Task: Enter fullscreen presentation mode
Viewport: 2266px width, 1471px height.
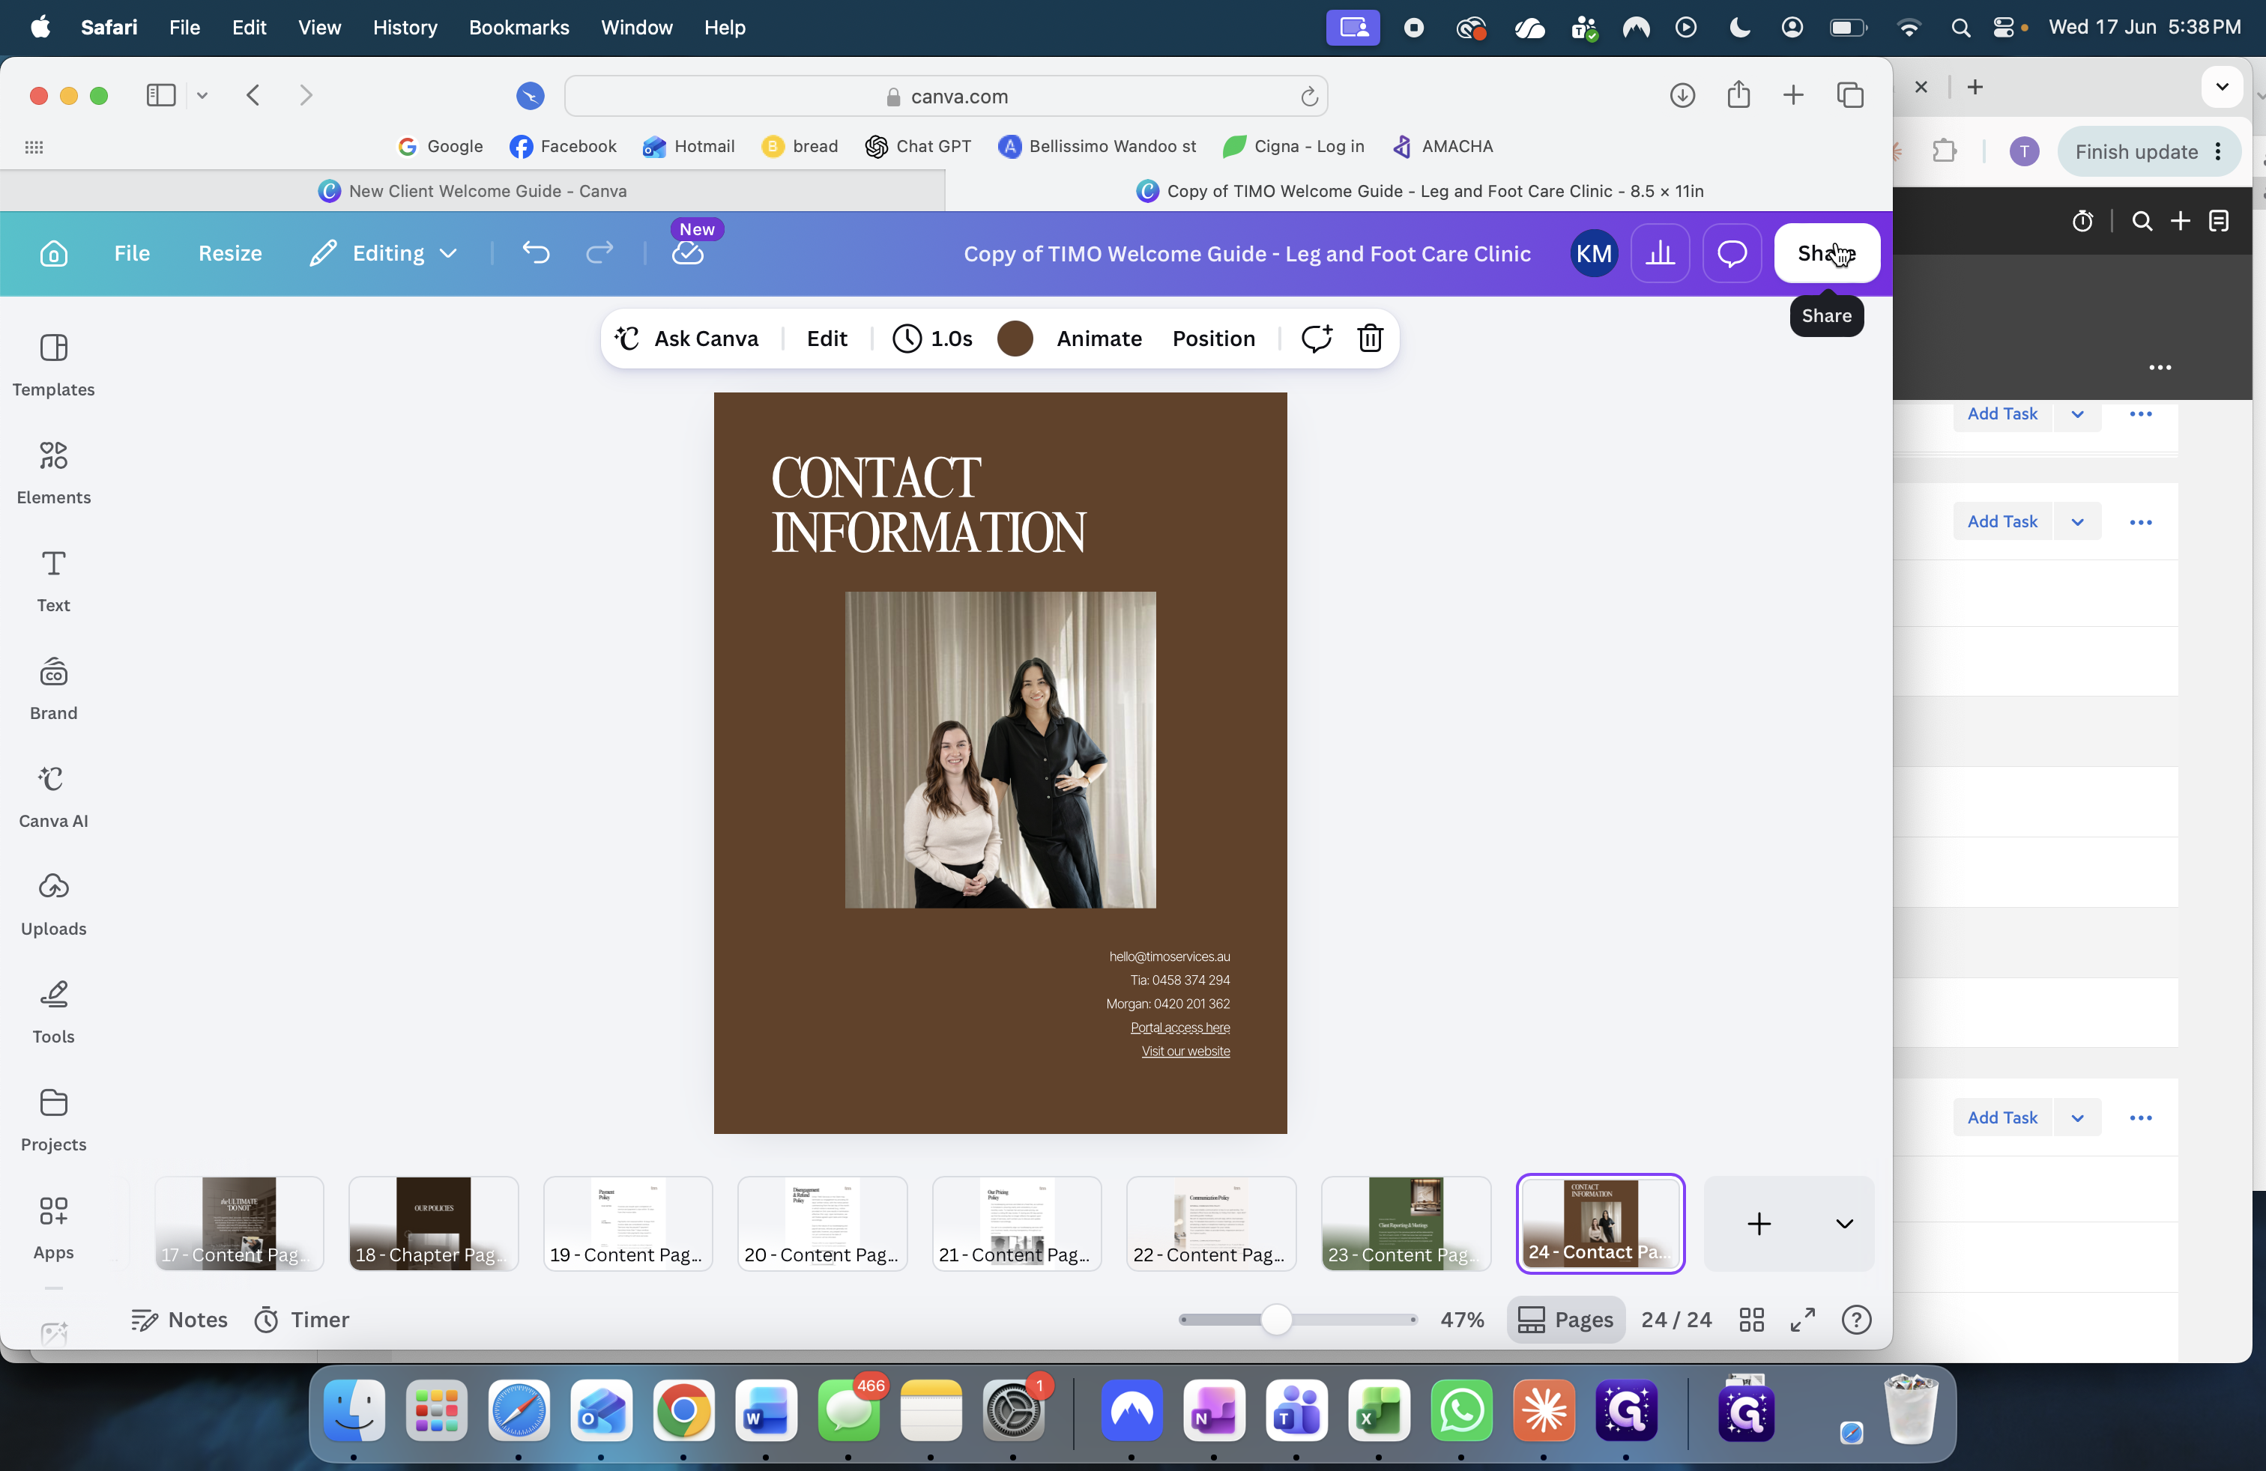Action: [x=1803, y=1320]
